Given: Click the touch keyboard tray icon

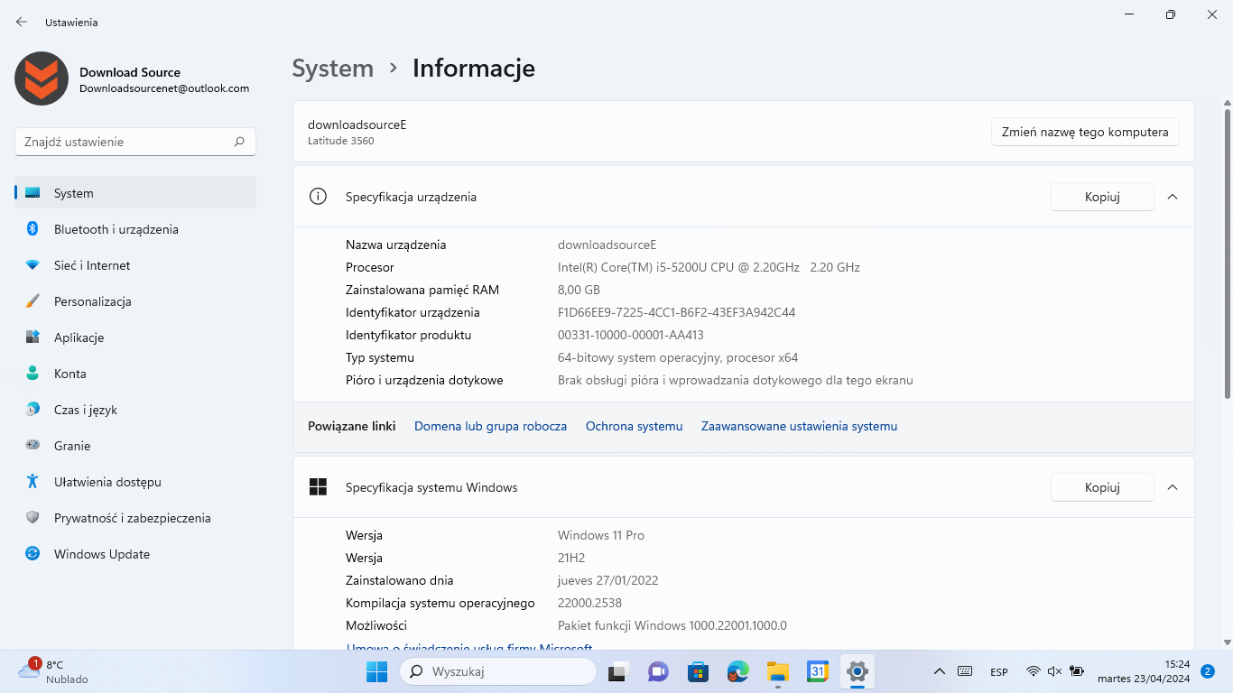Looking at the screenshot, I should [965, 671].
